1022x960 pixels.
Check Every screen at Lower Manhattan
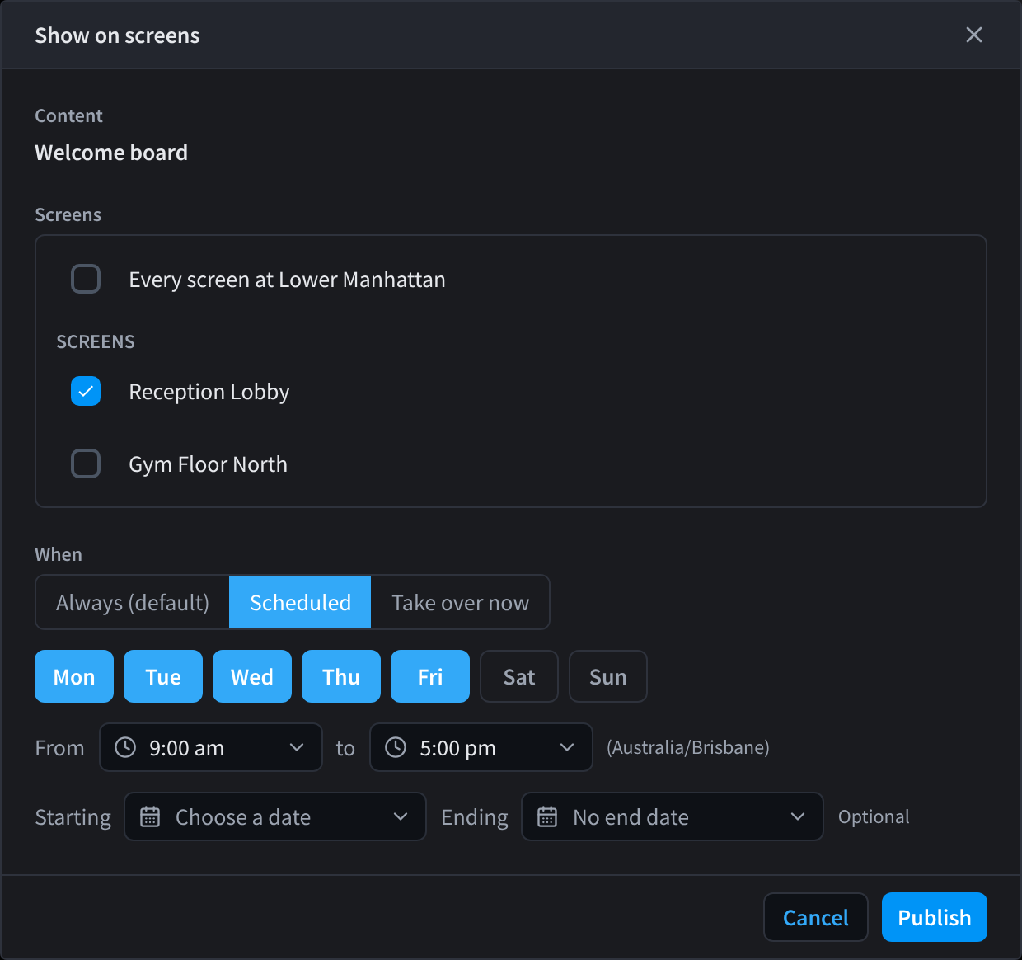86,279
